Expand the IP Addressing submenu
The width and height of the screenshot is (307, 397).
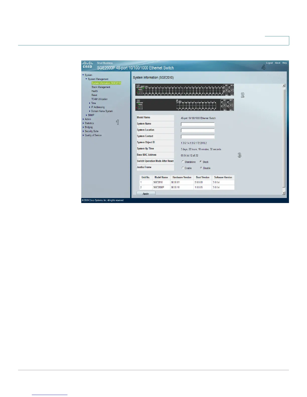pyautogui.click(x=90, y=107)
